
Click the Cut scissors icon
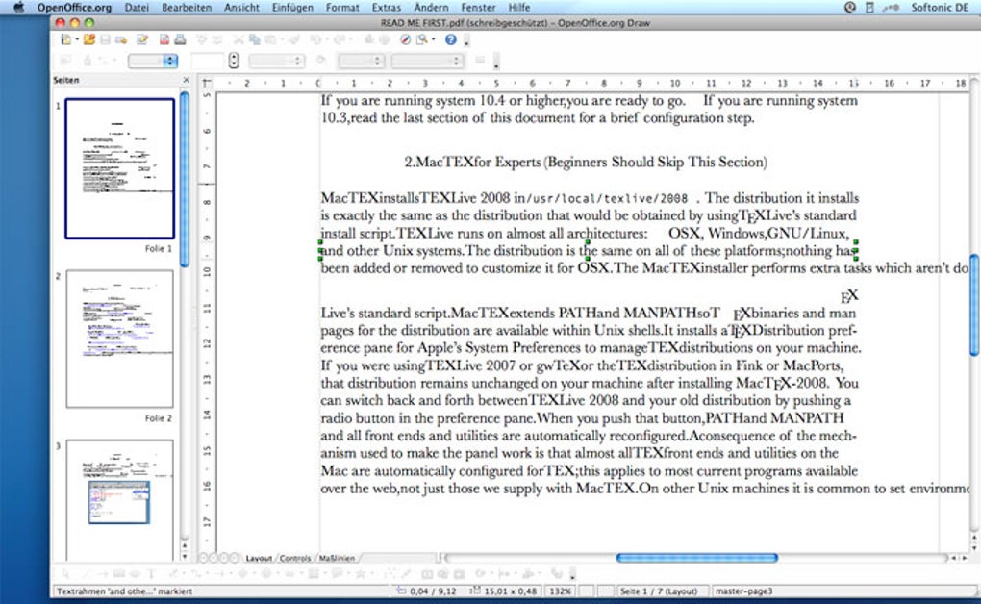pos(239,39)
